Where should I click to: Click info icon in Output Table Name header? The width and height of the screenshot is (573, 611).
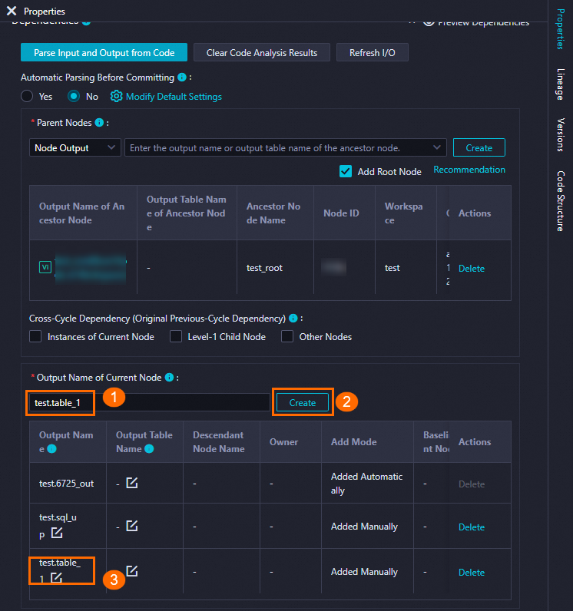click(x=149, y=449)
